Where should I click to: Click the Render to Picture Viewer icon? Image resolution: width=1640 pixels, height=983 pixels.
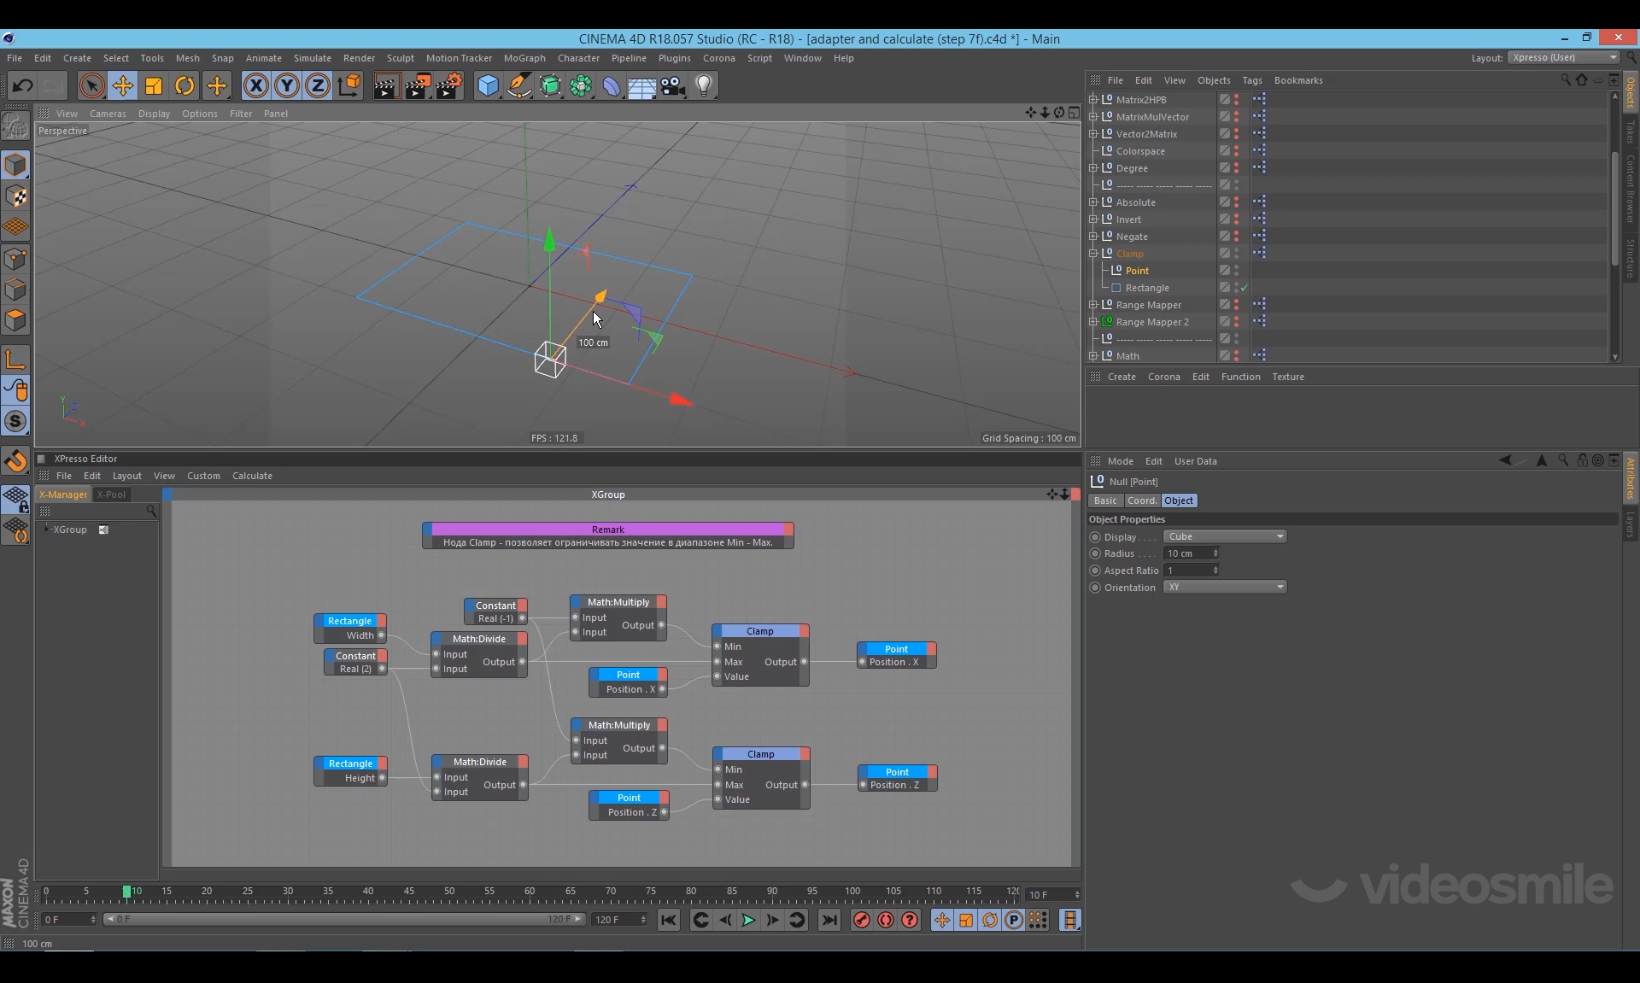tap(418, 85)
